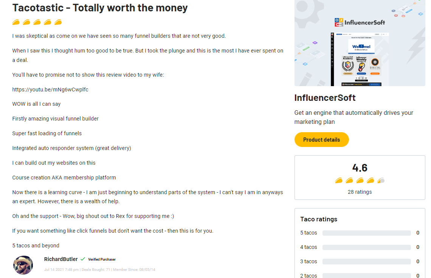
Task: Click the InfluencerSoft logo in the product image
Action: [360, 23]
